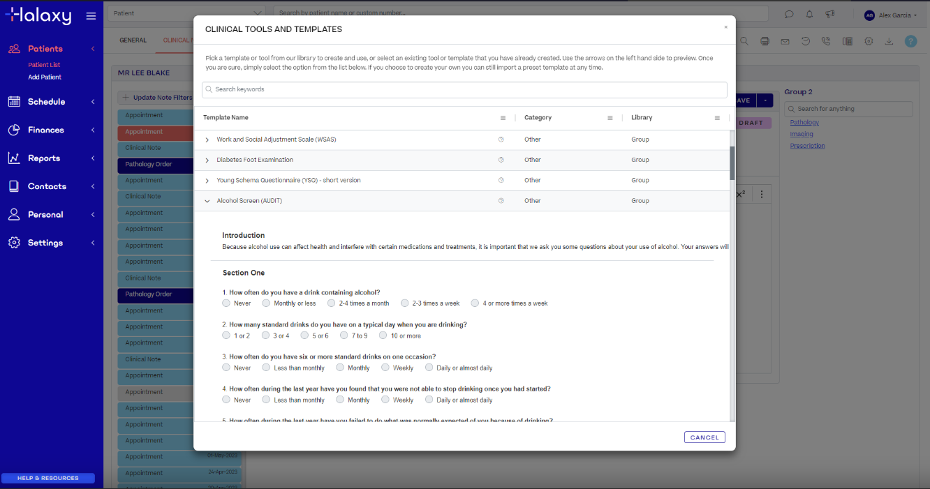Open the chat messages icon

click(789, 14)
